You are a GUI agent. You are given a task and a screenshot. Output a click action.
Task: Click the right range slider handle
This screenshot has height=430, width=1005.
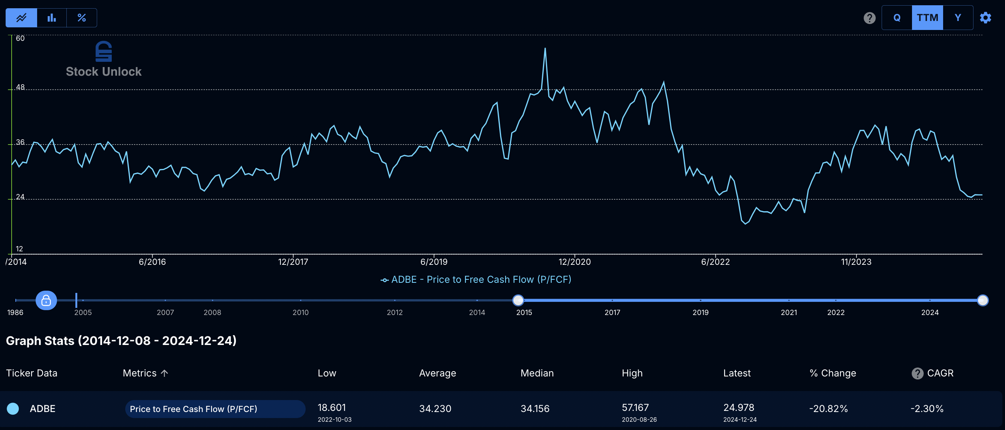click(x=982, y=300)
